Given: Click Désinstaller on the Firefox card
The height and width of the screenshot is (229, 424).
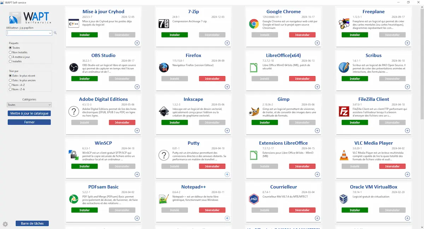Looking at the screenshot, I should (x=212, y=79).
